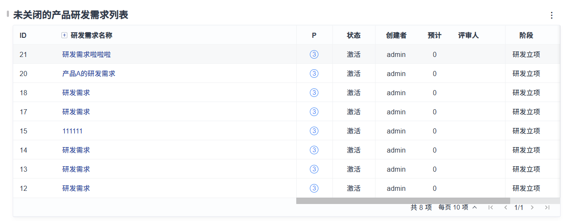Open requirement 研发需求啦啦啦

(x=87, y=54)
